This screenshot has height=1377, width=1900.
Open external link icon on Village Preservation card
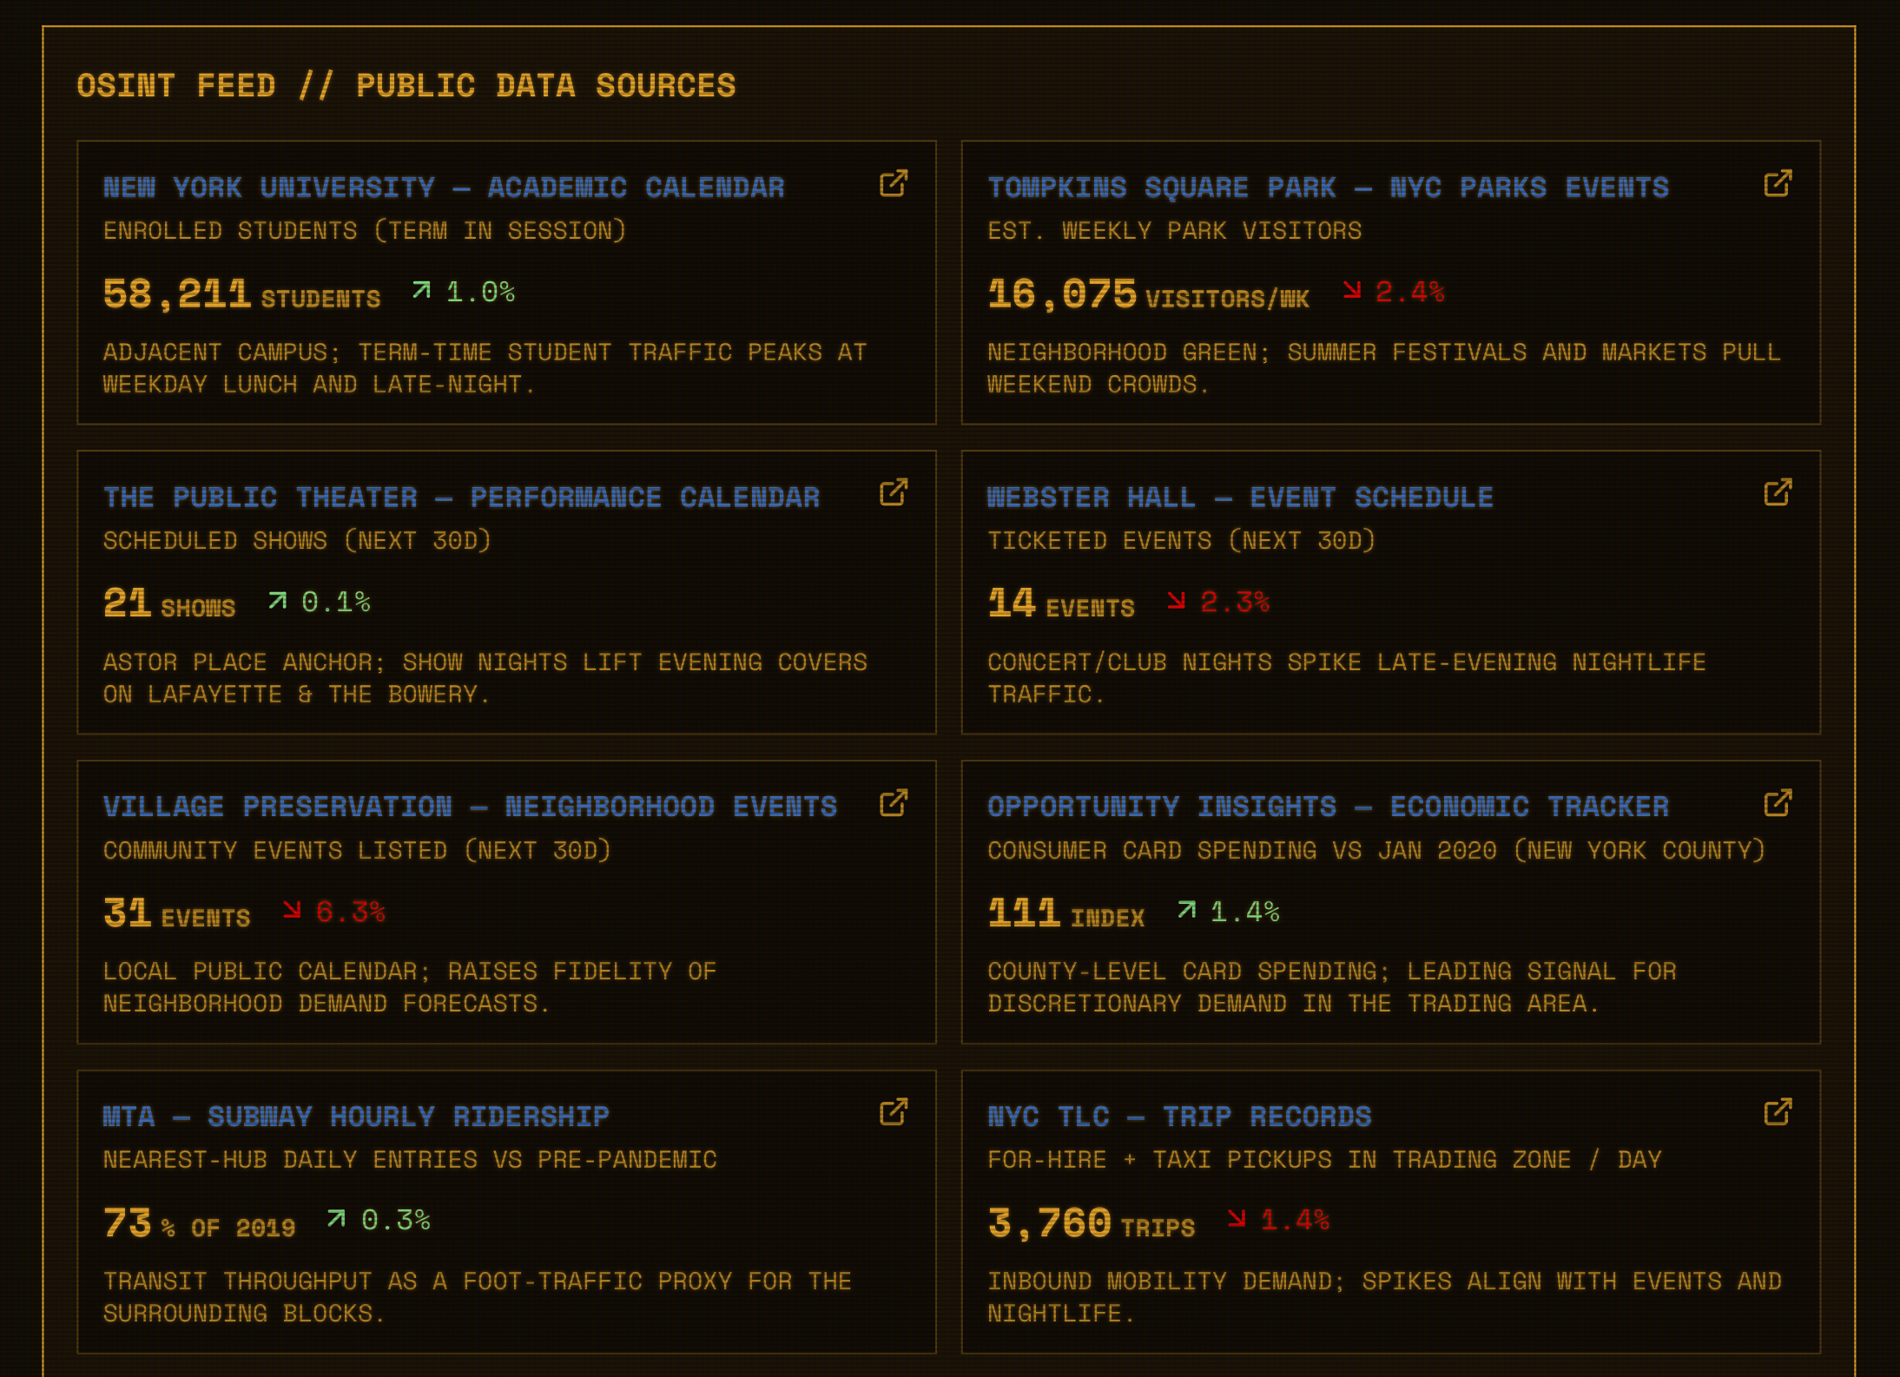pyautogui.click(x=894, y=803)
